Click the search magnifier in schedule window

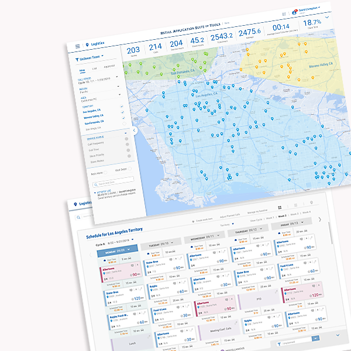tap(78, 217)
